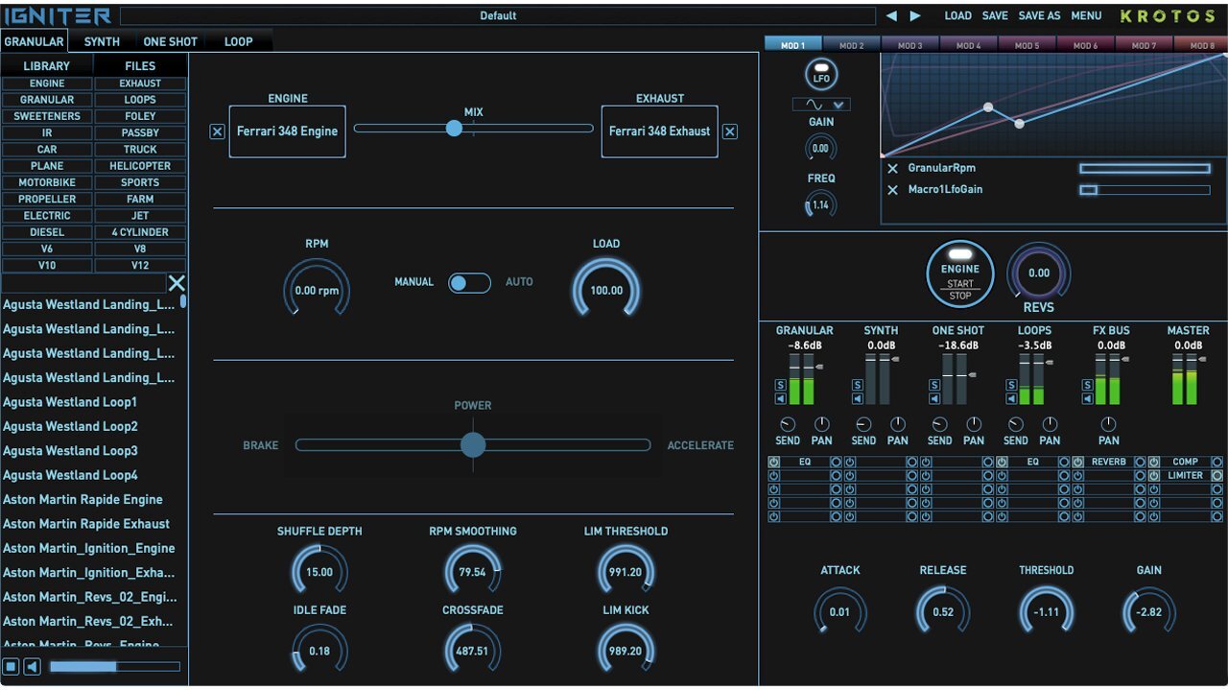The image size is (1228, 690).
Task: Open the LFO waveform shape dropdown
Action: tap(820, 105)
